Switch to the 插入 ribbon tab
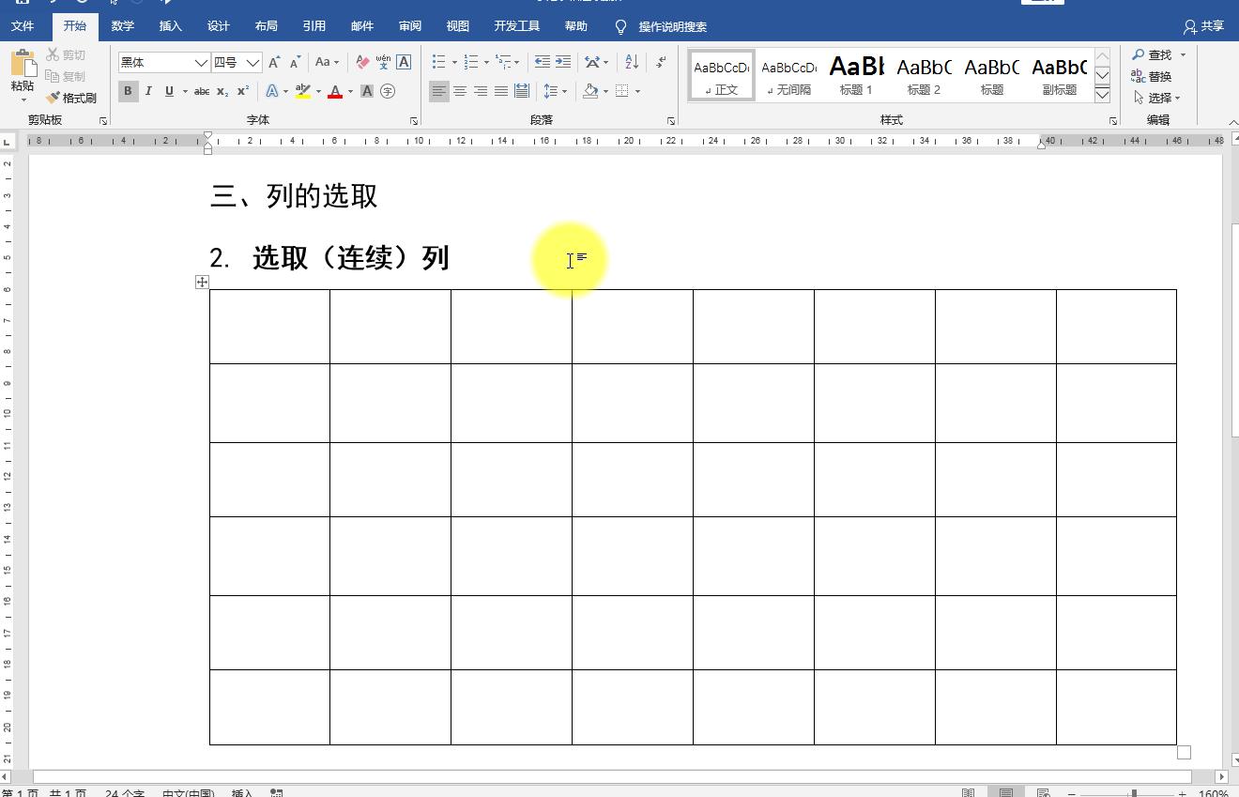Image resolution: width=1239 pixels, height=797 pixels. click(x=169, y=26)
